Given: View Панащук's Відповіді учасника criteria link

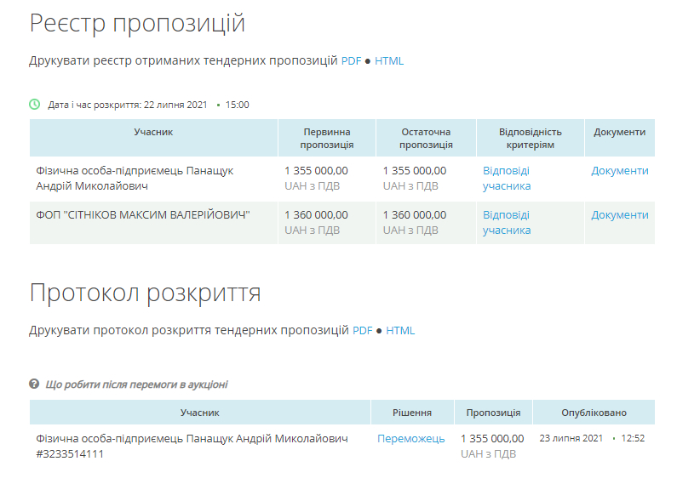Looking at the screenshot, I should click(507, 178).
